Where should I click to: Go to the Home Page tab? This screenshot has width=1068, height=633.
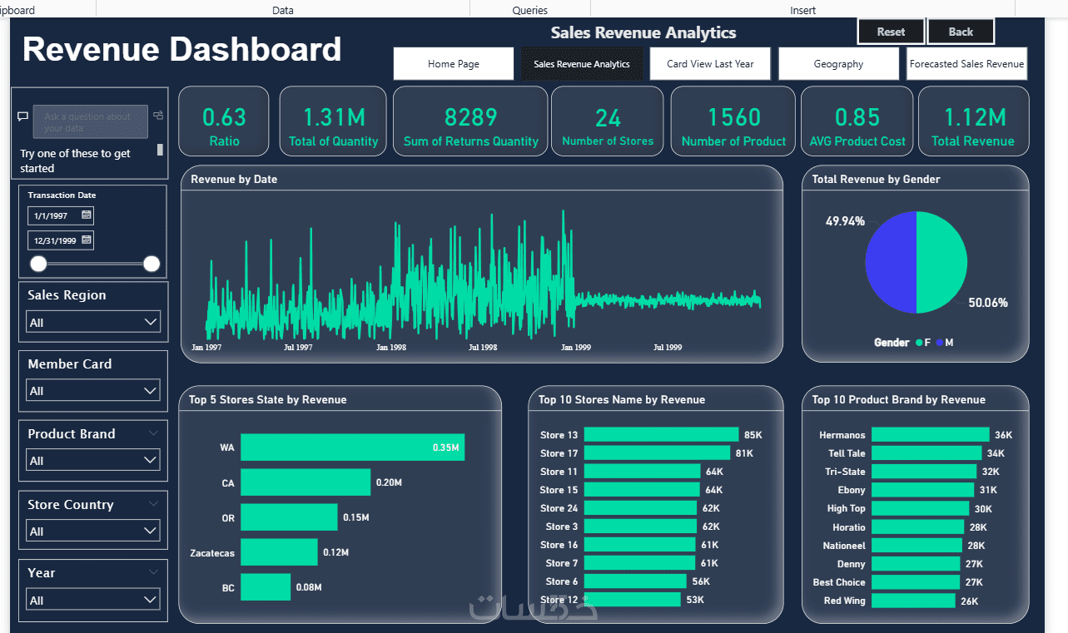tap(454, 64)
